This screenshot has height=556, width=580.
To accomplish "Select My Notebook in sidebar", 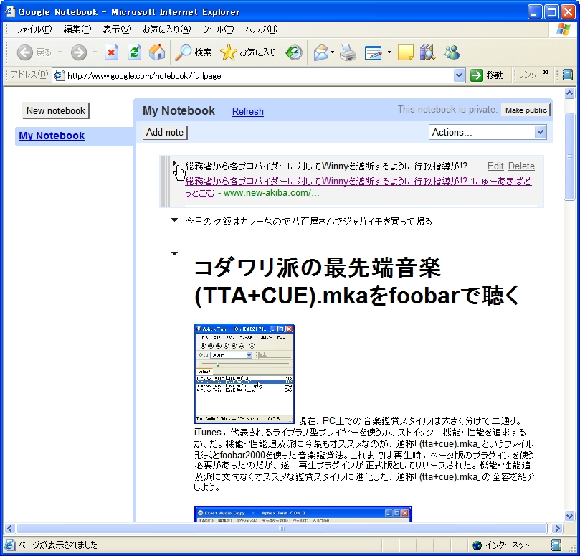I will coord(52,136).
